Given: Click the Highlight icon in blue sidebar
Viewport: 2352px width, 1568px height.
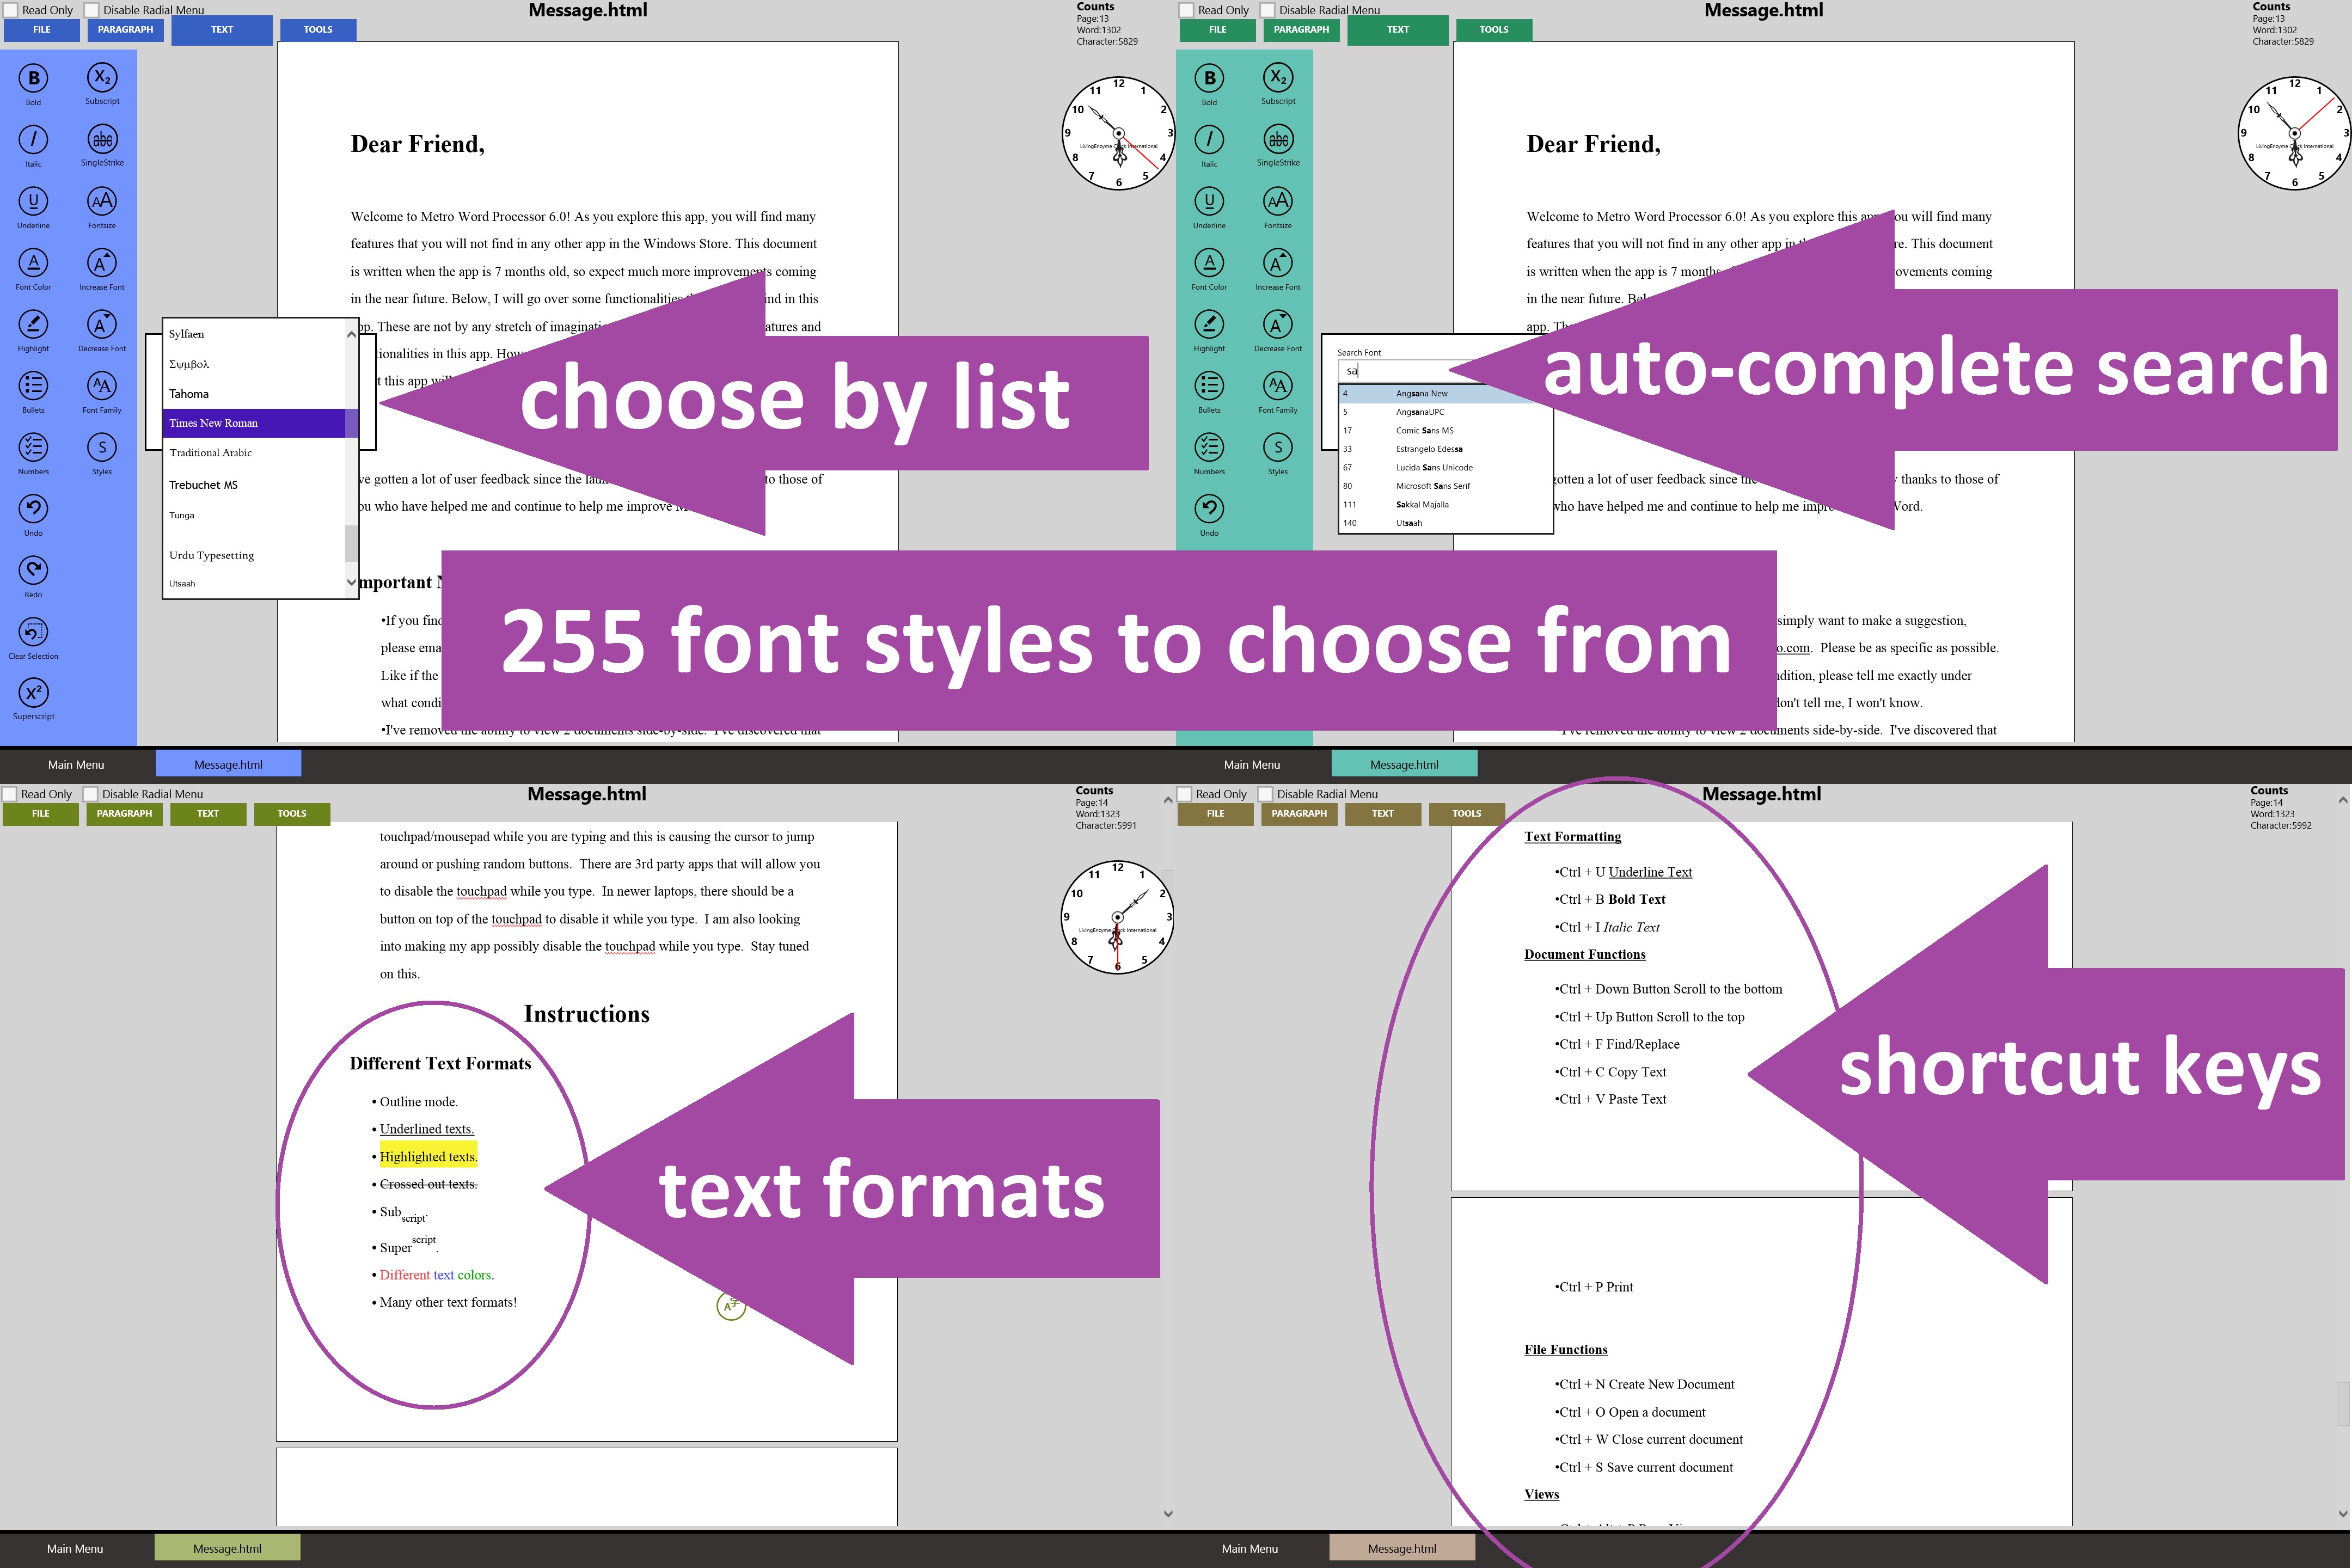Looking at the screenshot, I should (33, 325).
